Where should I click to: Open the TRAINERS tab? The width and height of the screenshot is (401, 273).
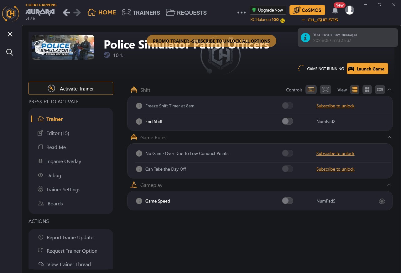click(141, 13)
